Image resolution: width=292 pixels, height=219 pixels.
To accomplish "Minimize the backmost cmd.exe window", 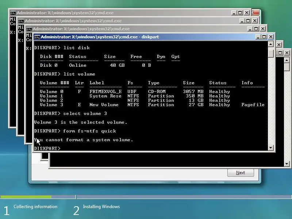I will [x=234, y=13].
